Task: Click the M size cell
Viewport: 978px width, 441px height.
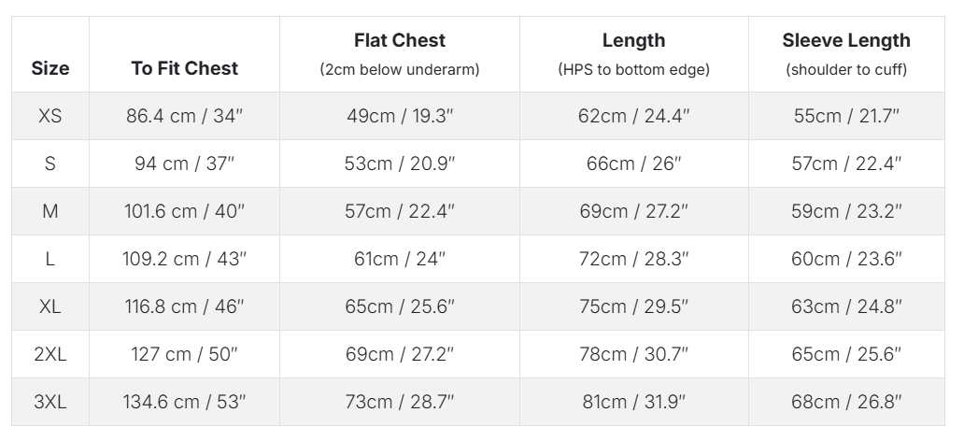Action: (50, 211)
